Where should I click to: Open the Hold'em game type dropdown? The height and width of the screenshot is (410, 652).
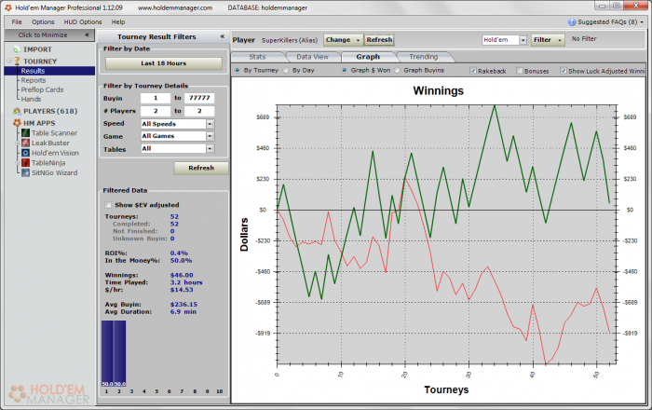(505, 40)
